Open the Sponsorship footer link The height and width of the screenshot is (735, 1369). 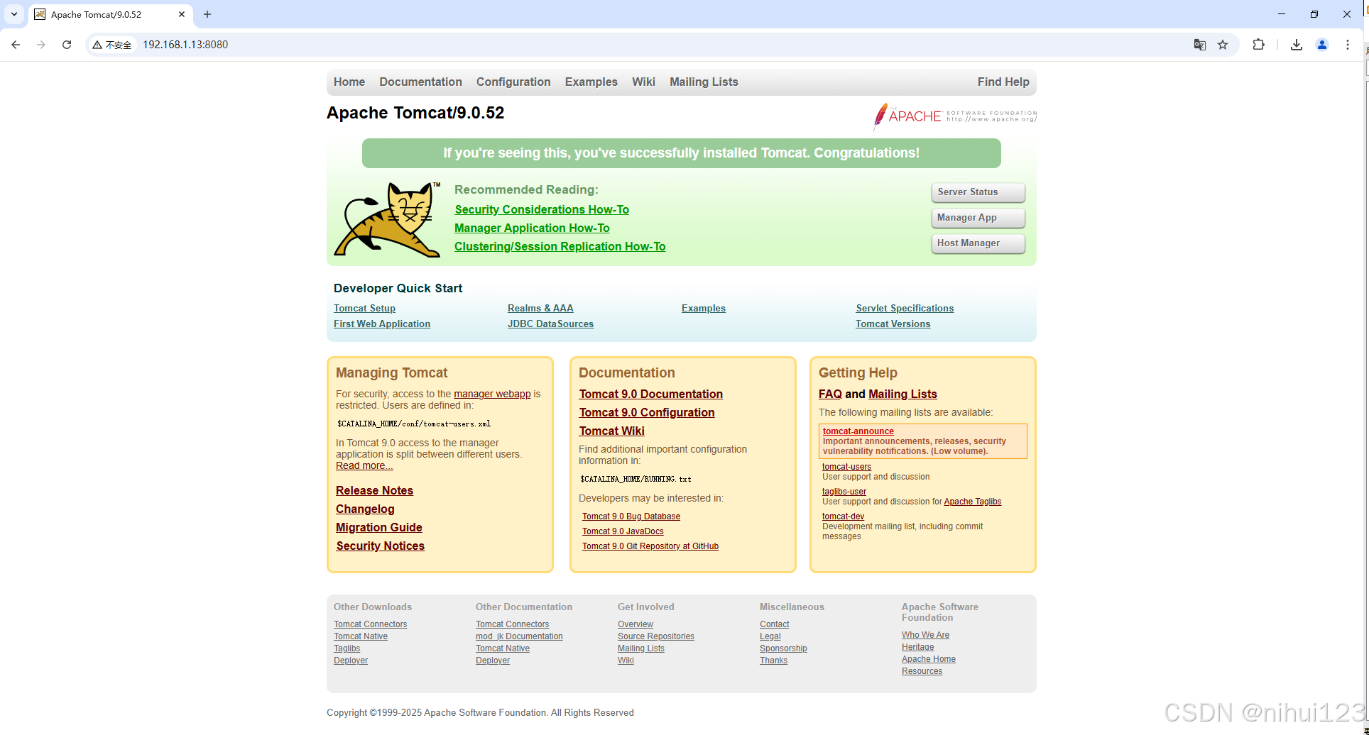point(783,649)
